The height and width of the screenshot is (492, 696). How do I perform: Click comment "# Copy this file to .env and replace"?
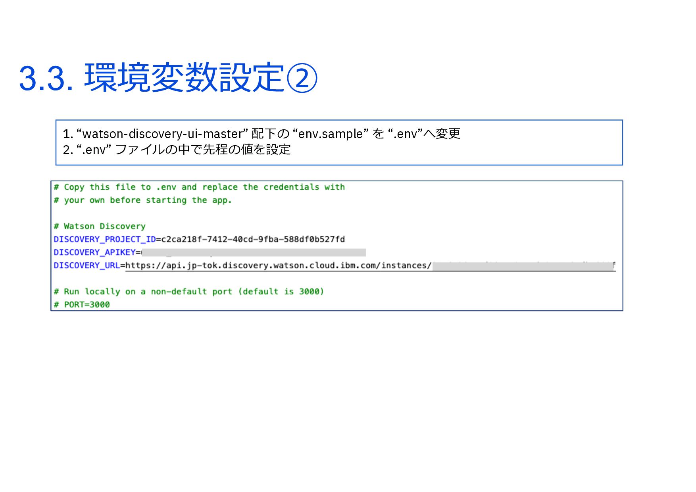(x=199, y=187)
